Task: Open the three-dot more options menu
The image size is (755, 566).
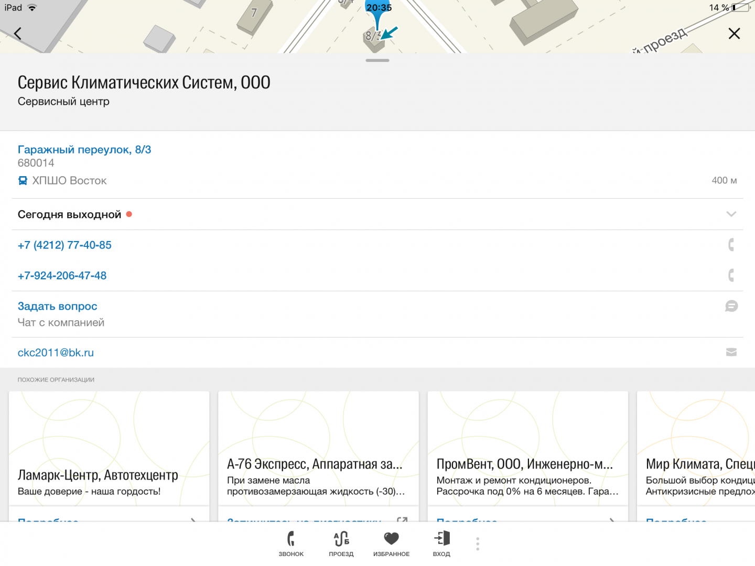Action: pyautogui.click(x=478, y=543)
